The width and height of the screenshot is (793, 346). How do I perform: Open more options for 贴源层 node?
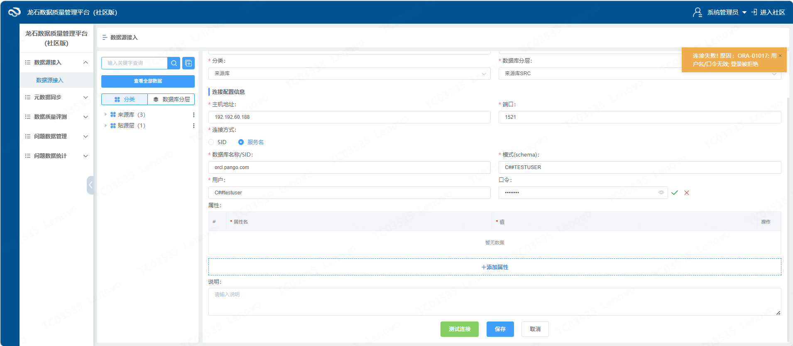click(x=193, y=125)
